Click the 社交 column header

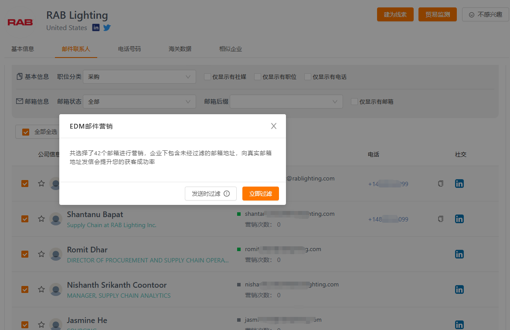[461, 154]
